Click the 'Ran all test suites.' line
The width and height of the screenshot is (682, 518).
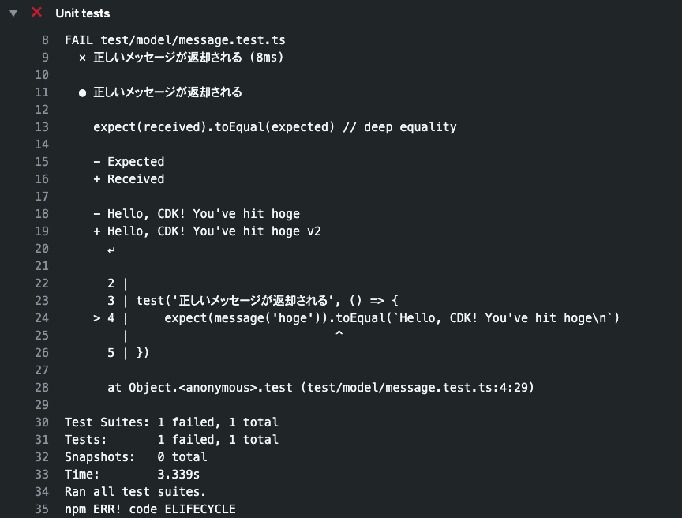point(135,492)
